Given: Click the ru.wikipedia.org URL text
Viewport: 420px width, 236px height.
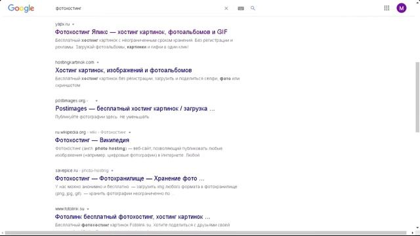Looking at the screenshot, I should tap(70, 132).
